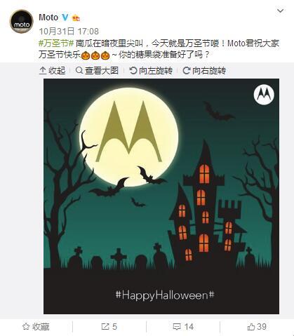Click the magnifier icon beside 查看大图
Screen dimensions: 294x336
pos(79,70)
